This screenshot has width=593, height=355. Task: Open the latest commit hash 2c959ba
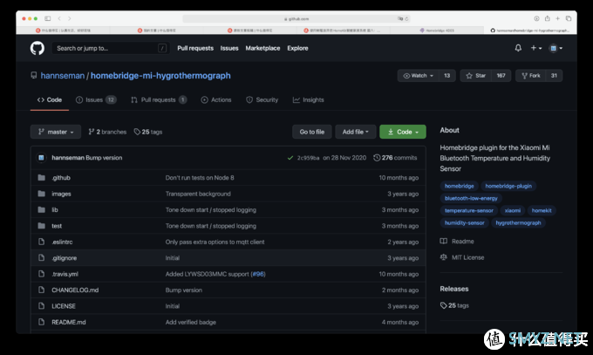click(x=308, y=158)
